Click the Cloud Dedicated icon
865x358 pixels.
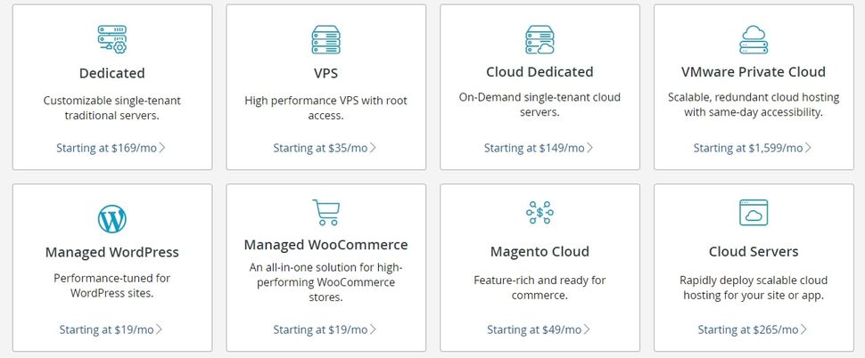(540, 40)
